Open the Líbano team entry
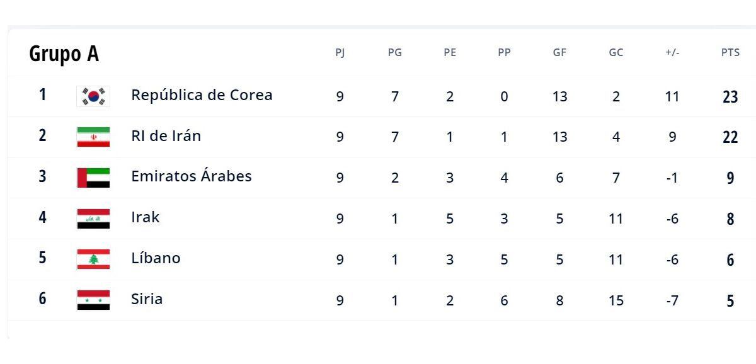The width and height of the screenshot is (756, 364). click(156, 258)
